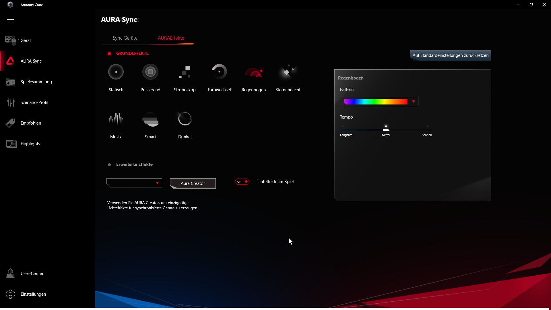Select the Farbwechsel color cycle icon
Image resolution: width=551 pixels, height=310 pixels.
click(x=219, y=72)
